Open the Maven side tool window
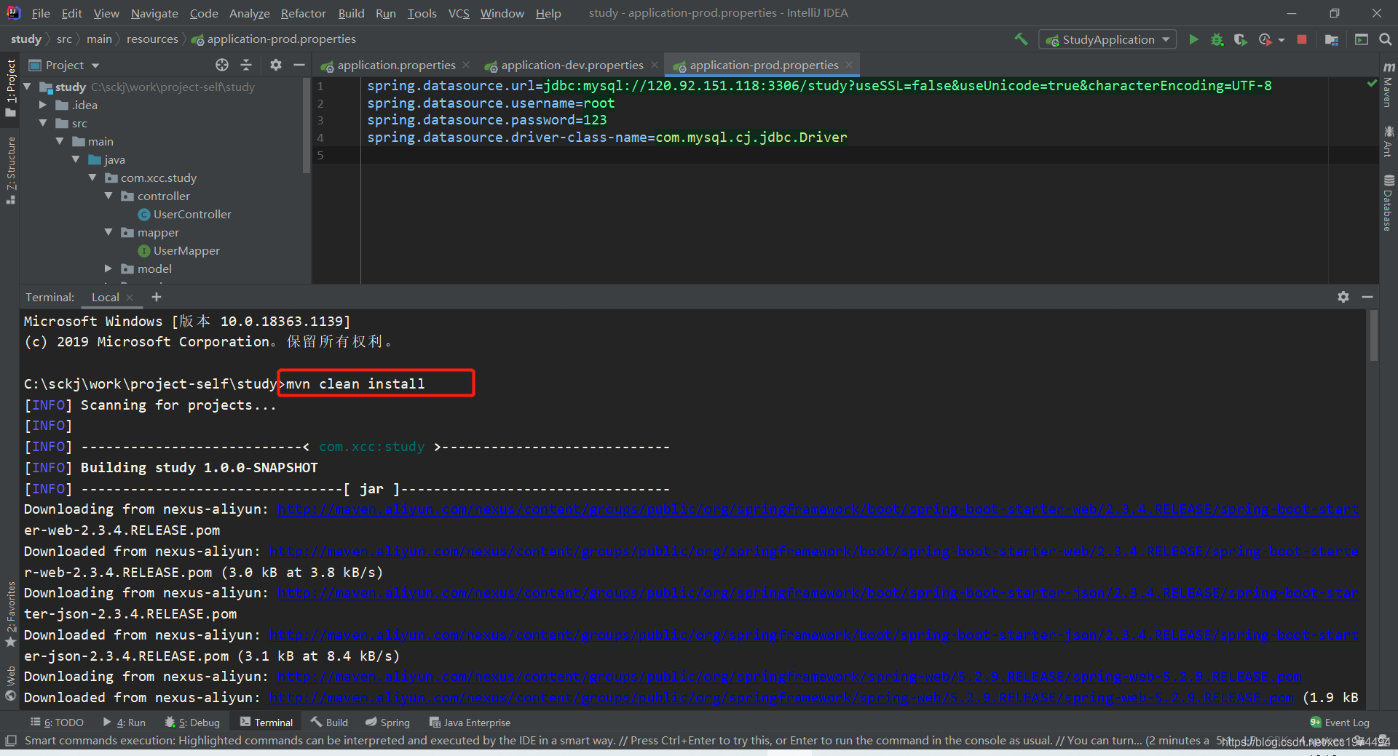The width and height of the screenshot is (1398, 756). (1389, 84)
